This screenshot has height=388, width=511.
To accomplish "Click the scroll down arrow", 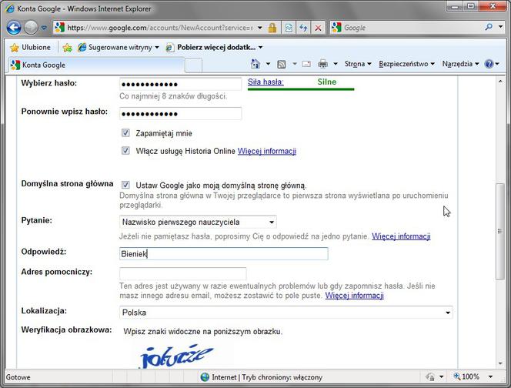I will tap(500, 363).
